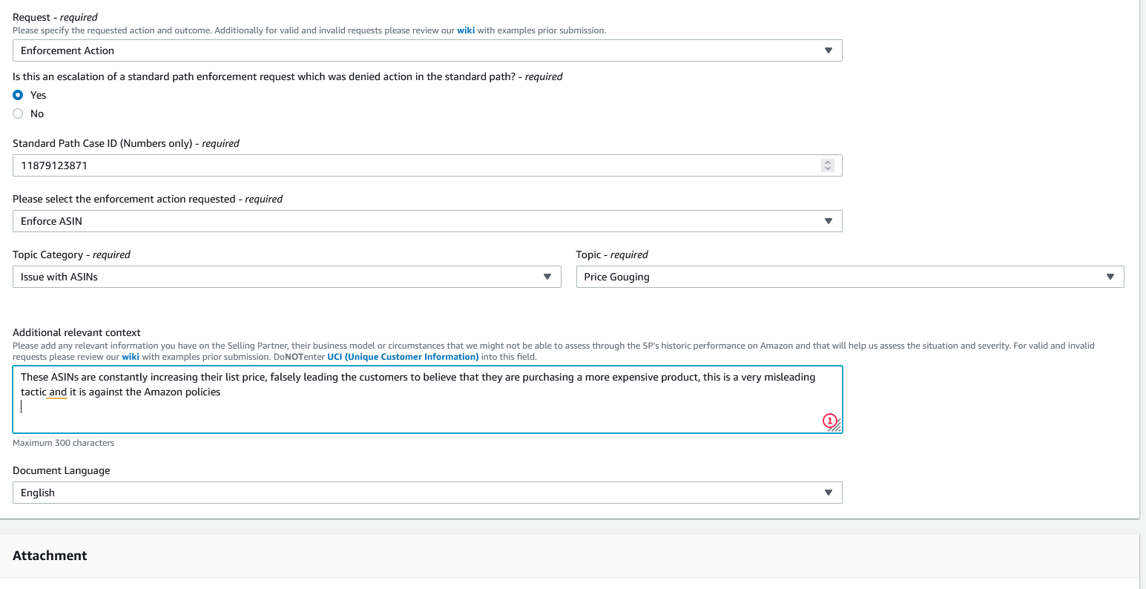Open the UCI (Unique Customer Information) link
1146x589 pixels.
pos(403,357)
